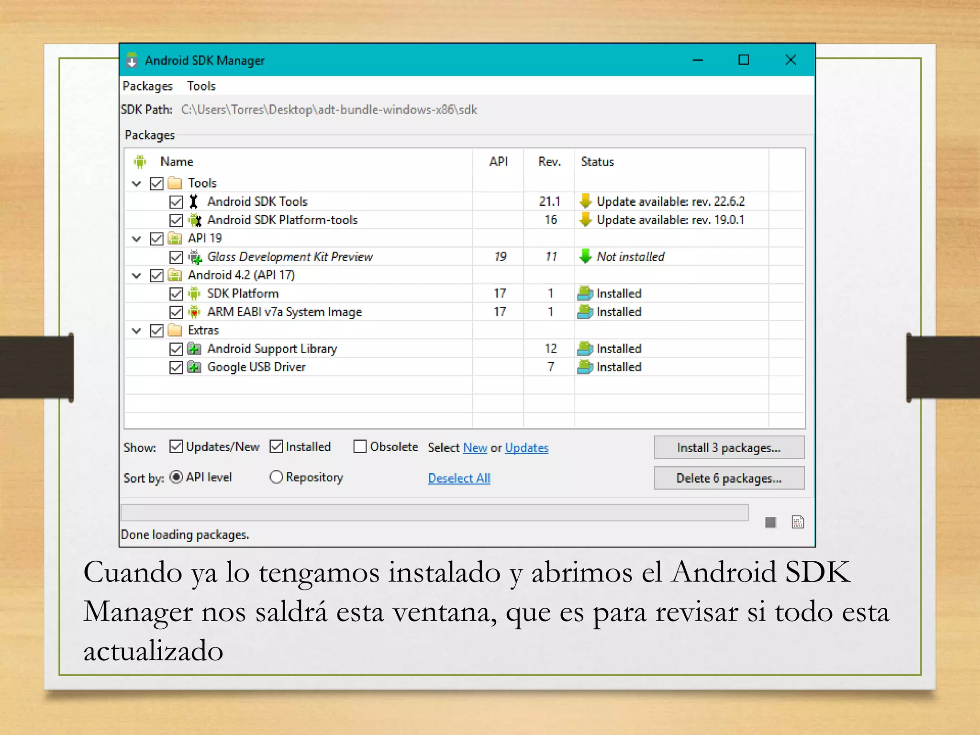Click the Deselect All link
The height and width of the screenshot is (735, 980).
pyautogui.click(x=459, y=478)
